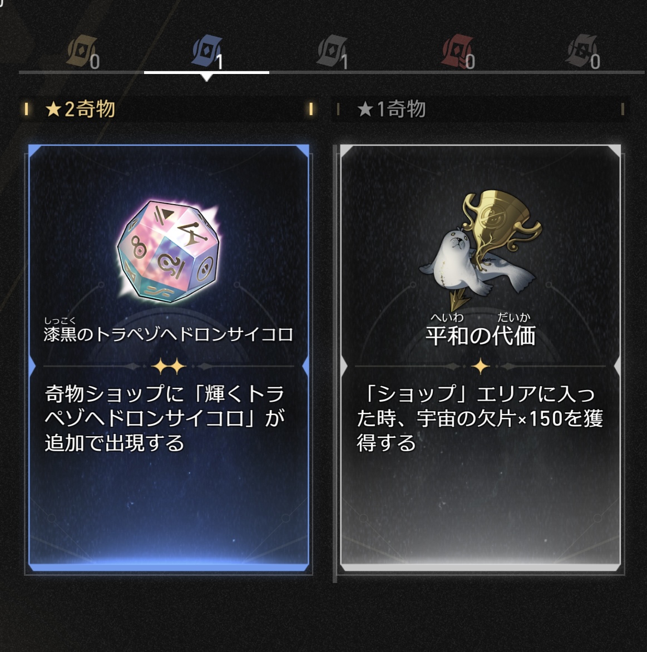Click the counter 0 beside gold tab
This screenshot has width=647, height=652.
point(95,62)
